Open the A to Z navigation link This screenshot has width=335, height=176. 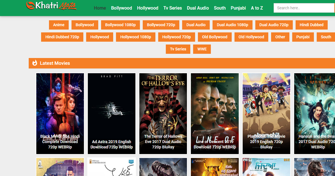[257, 8]
